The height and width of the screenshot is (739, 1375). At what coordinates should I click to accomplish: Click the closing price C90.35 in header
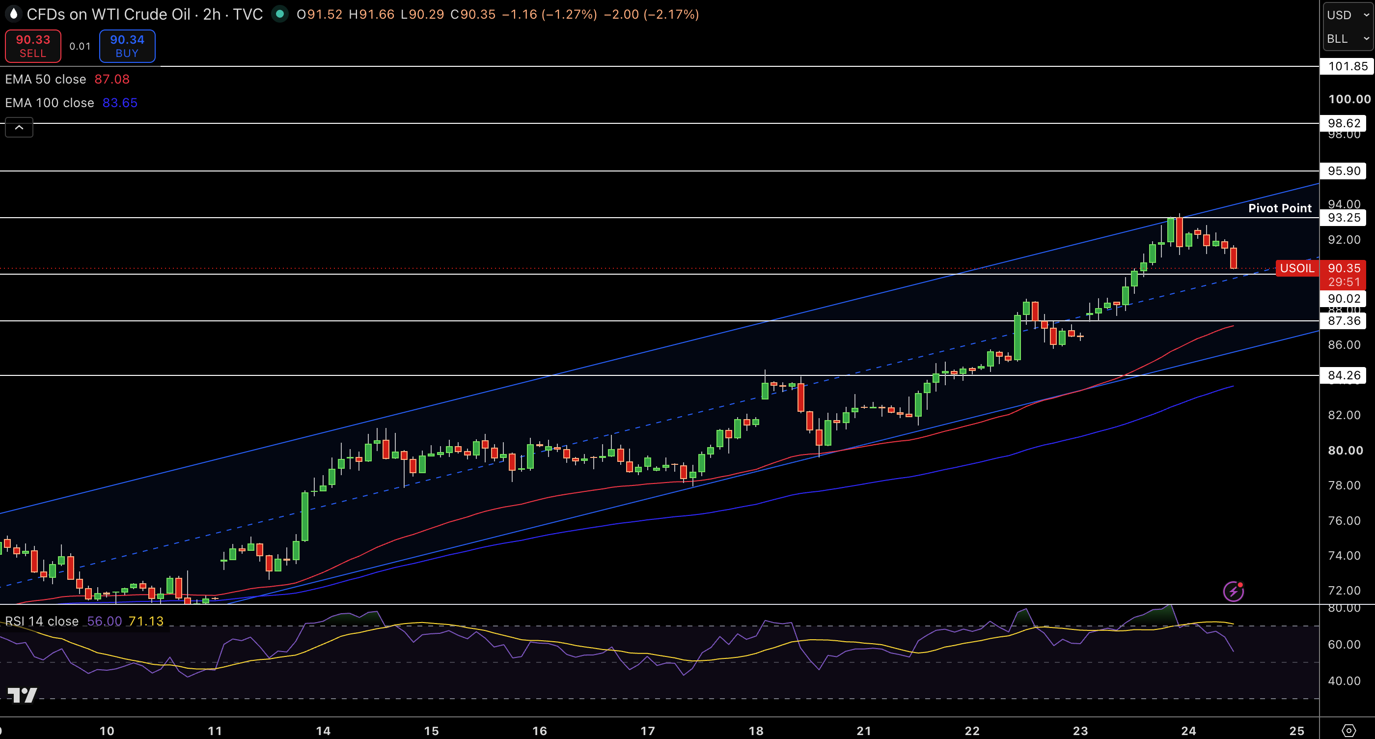pos(473,14)
